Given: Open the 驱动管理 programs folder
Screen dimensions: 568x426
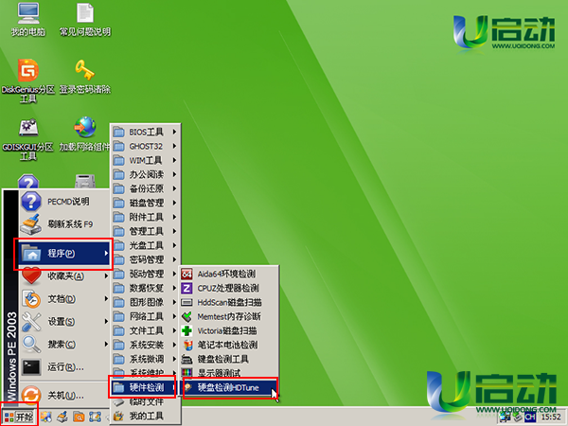Looking at the screenshot, I should pyautogui.click(x=145, y=274).
